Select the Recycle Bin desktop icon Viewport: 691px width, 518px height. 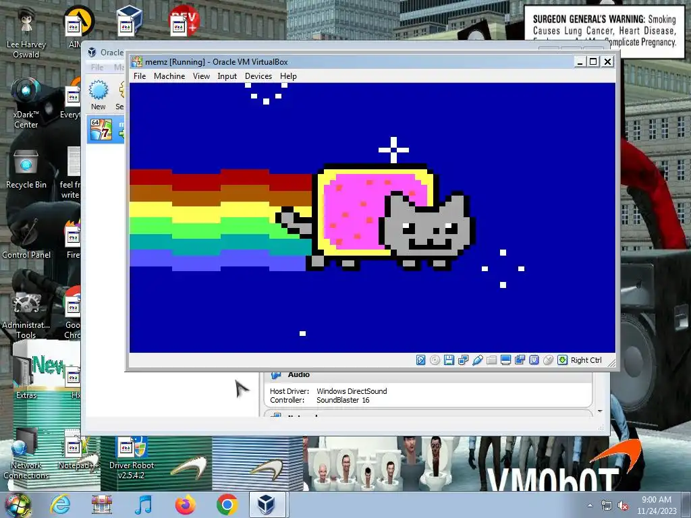pos(26,169)
